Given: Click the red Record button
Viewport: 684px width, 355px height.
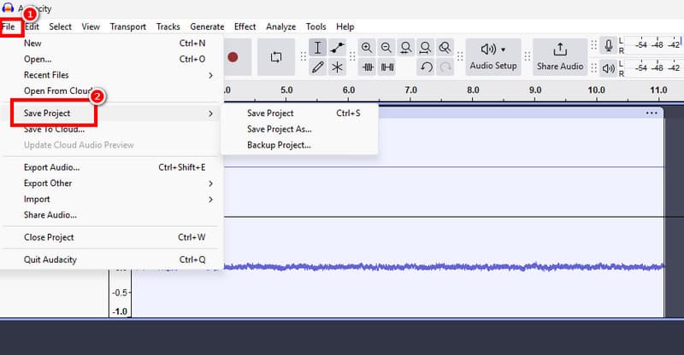Looking at the screenshot, I should point(233,57).
